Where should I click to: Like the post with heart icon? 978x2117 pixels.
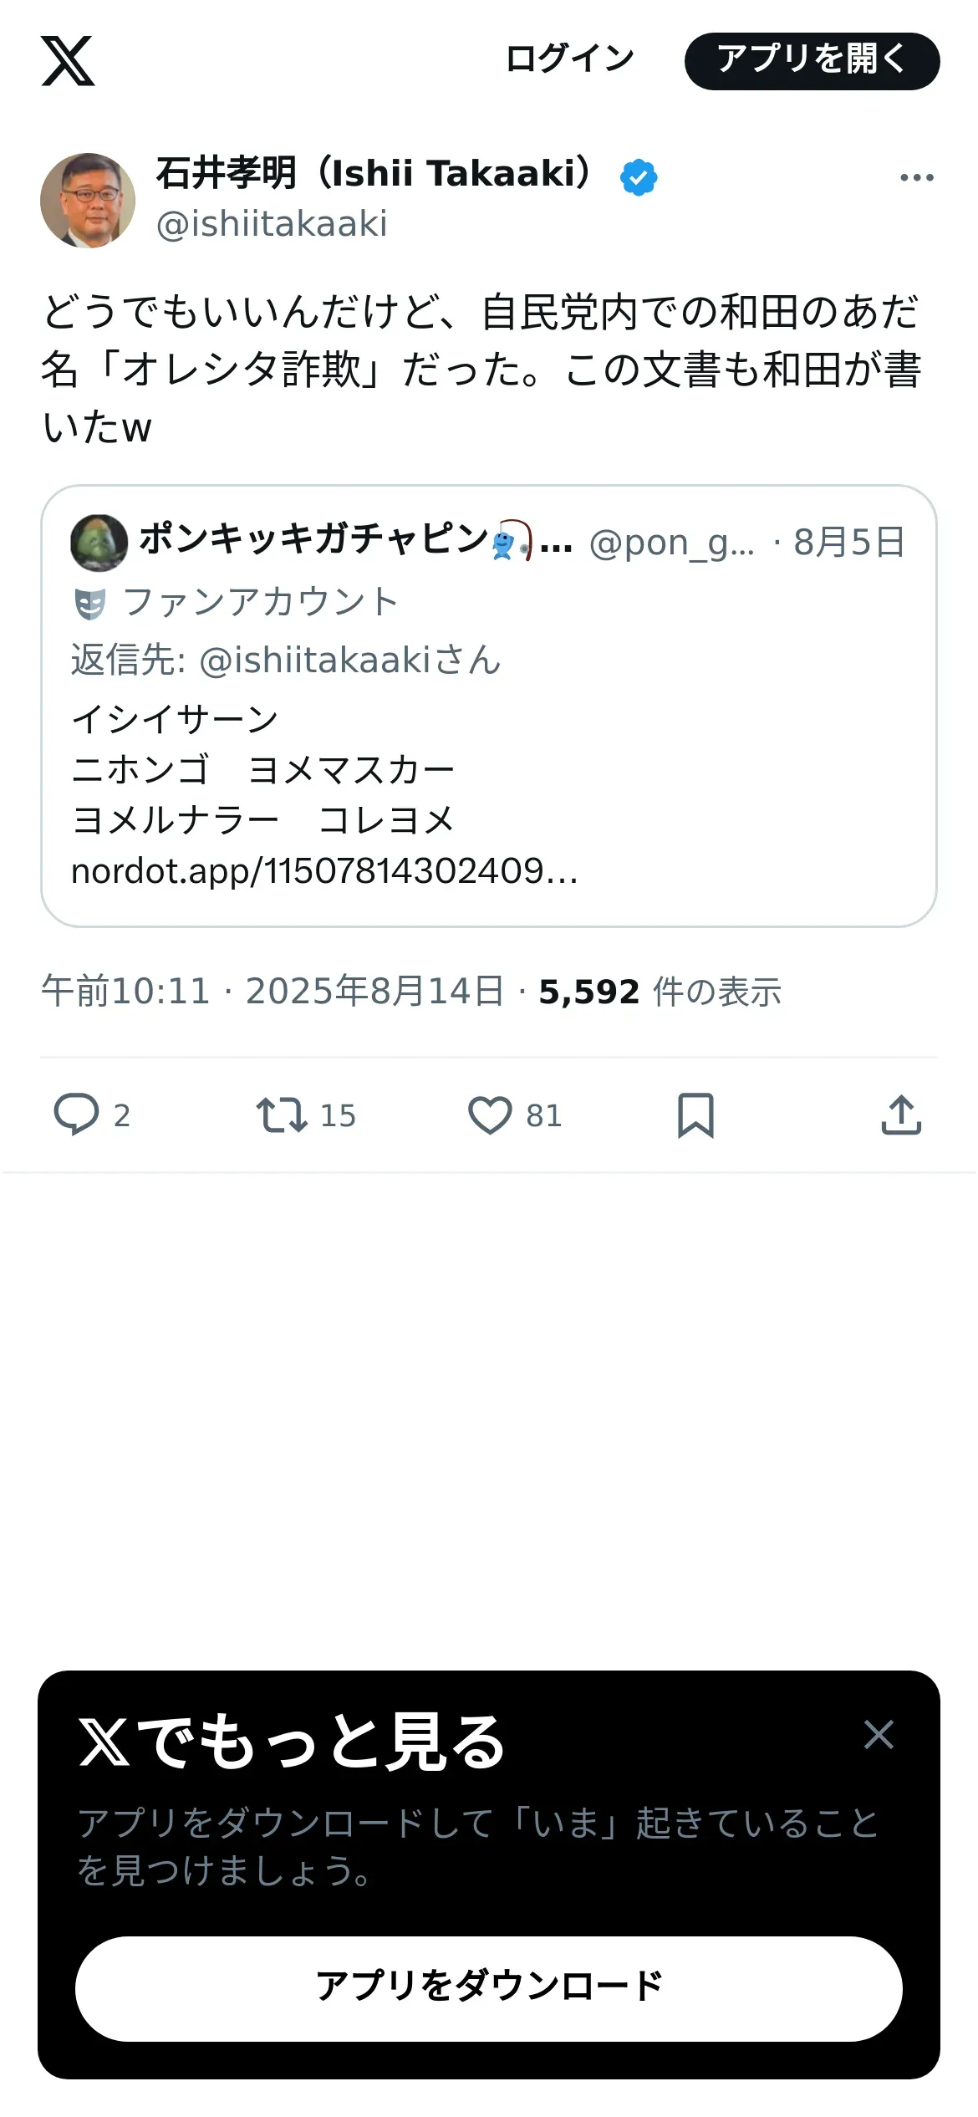tap(490, 1115)
